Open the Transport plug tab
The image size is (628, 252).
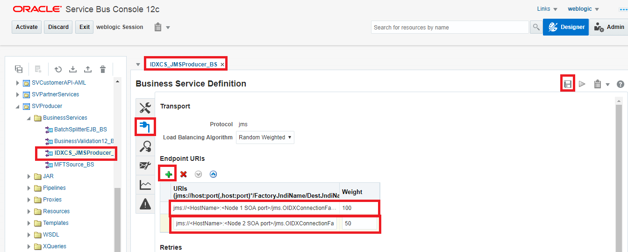(x=145, y=127)
